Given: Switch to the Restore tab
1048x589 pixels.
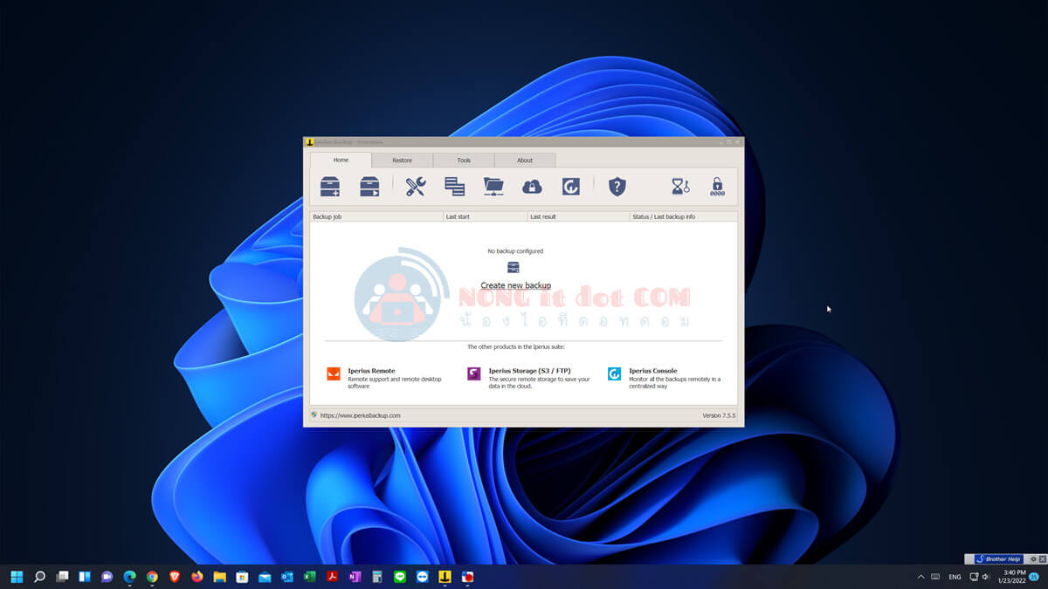Looking at the screenshot, I should [403, 160].
